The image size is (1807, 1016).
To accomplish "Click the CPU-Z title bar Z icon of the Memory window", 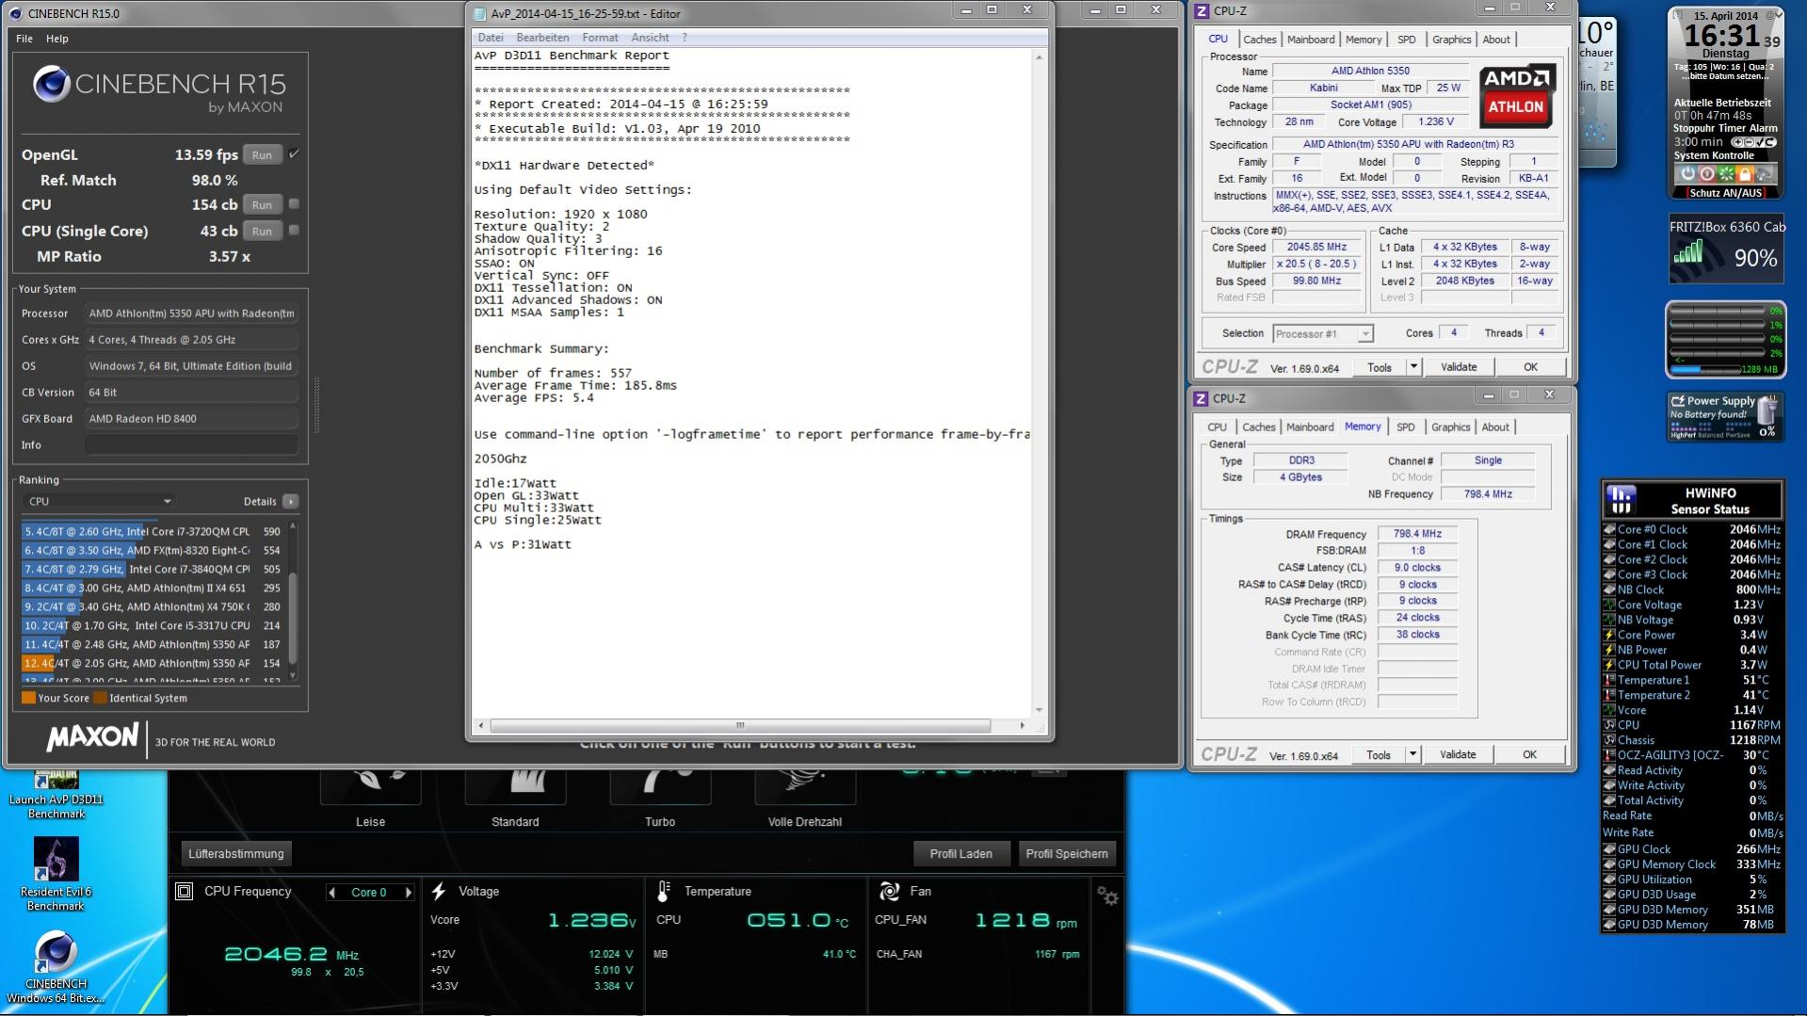I will [x=1201, y=398].
